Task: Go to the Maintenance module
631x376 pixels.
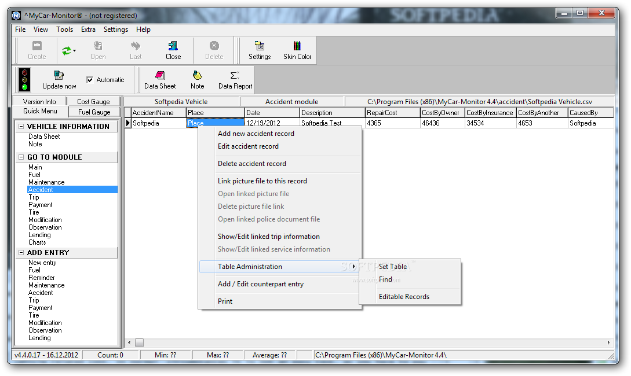Action: coord(46,182)
